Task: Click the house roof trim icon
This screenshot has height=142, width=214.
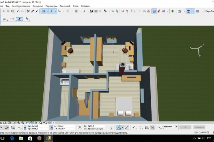Action: tap(149, 11)
